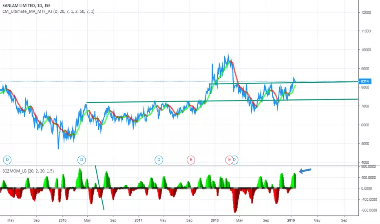Click the 2017 label on time axis
The height and width of the screenshot is (224, 380).
coord(138,220)
